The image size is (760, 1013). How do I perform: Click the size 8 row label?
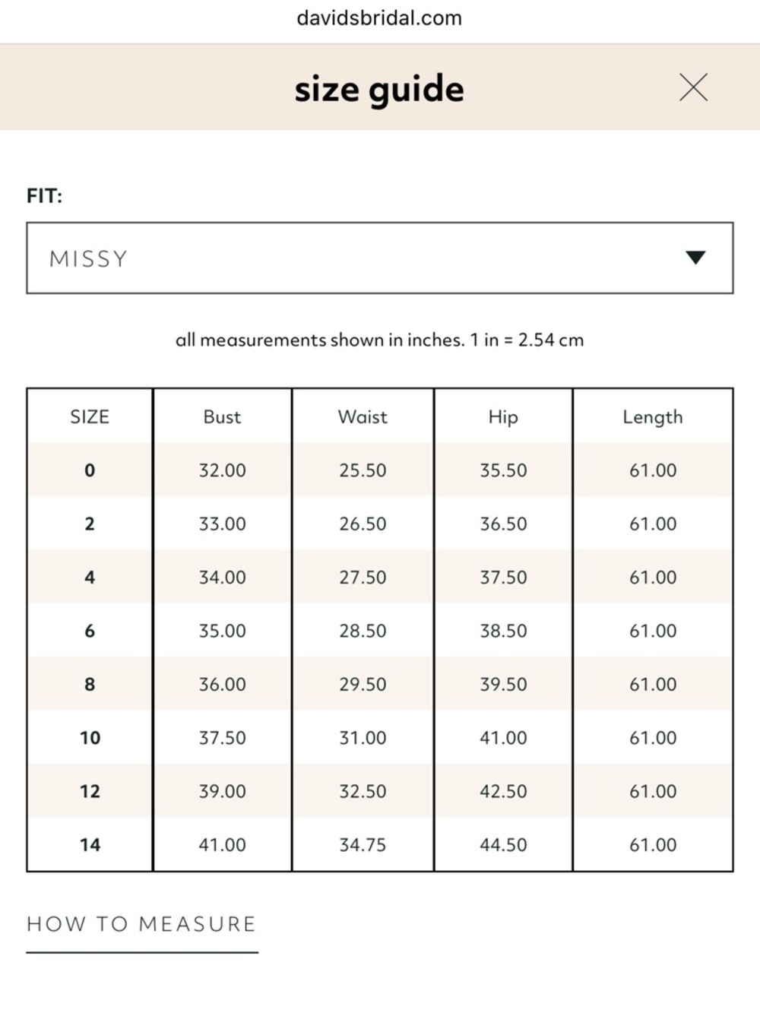(x=90, y=684)
